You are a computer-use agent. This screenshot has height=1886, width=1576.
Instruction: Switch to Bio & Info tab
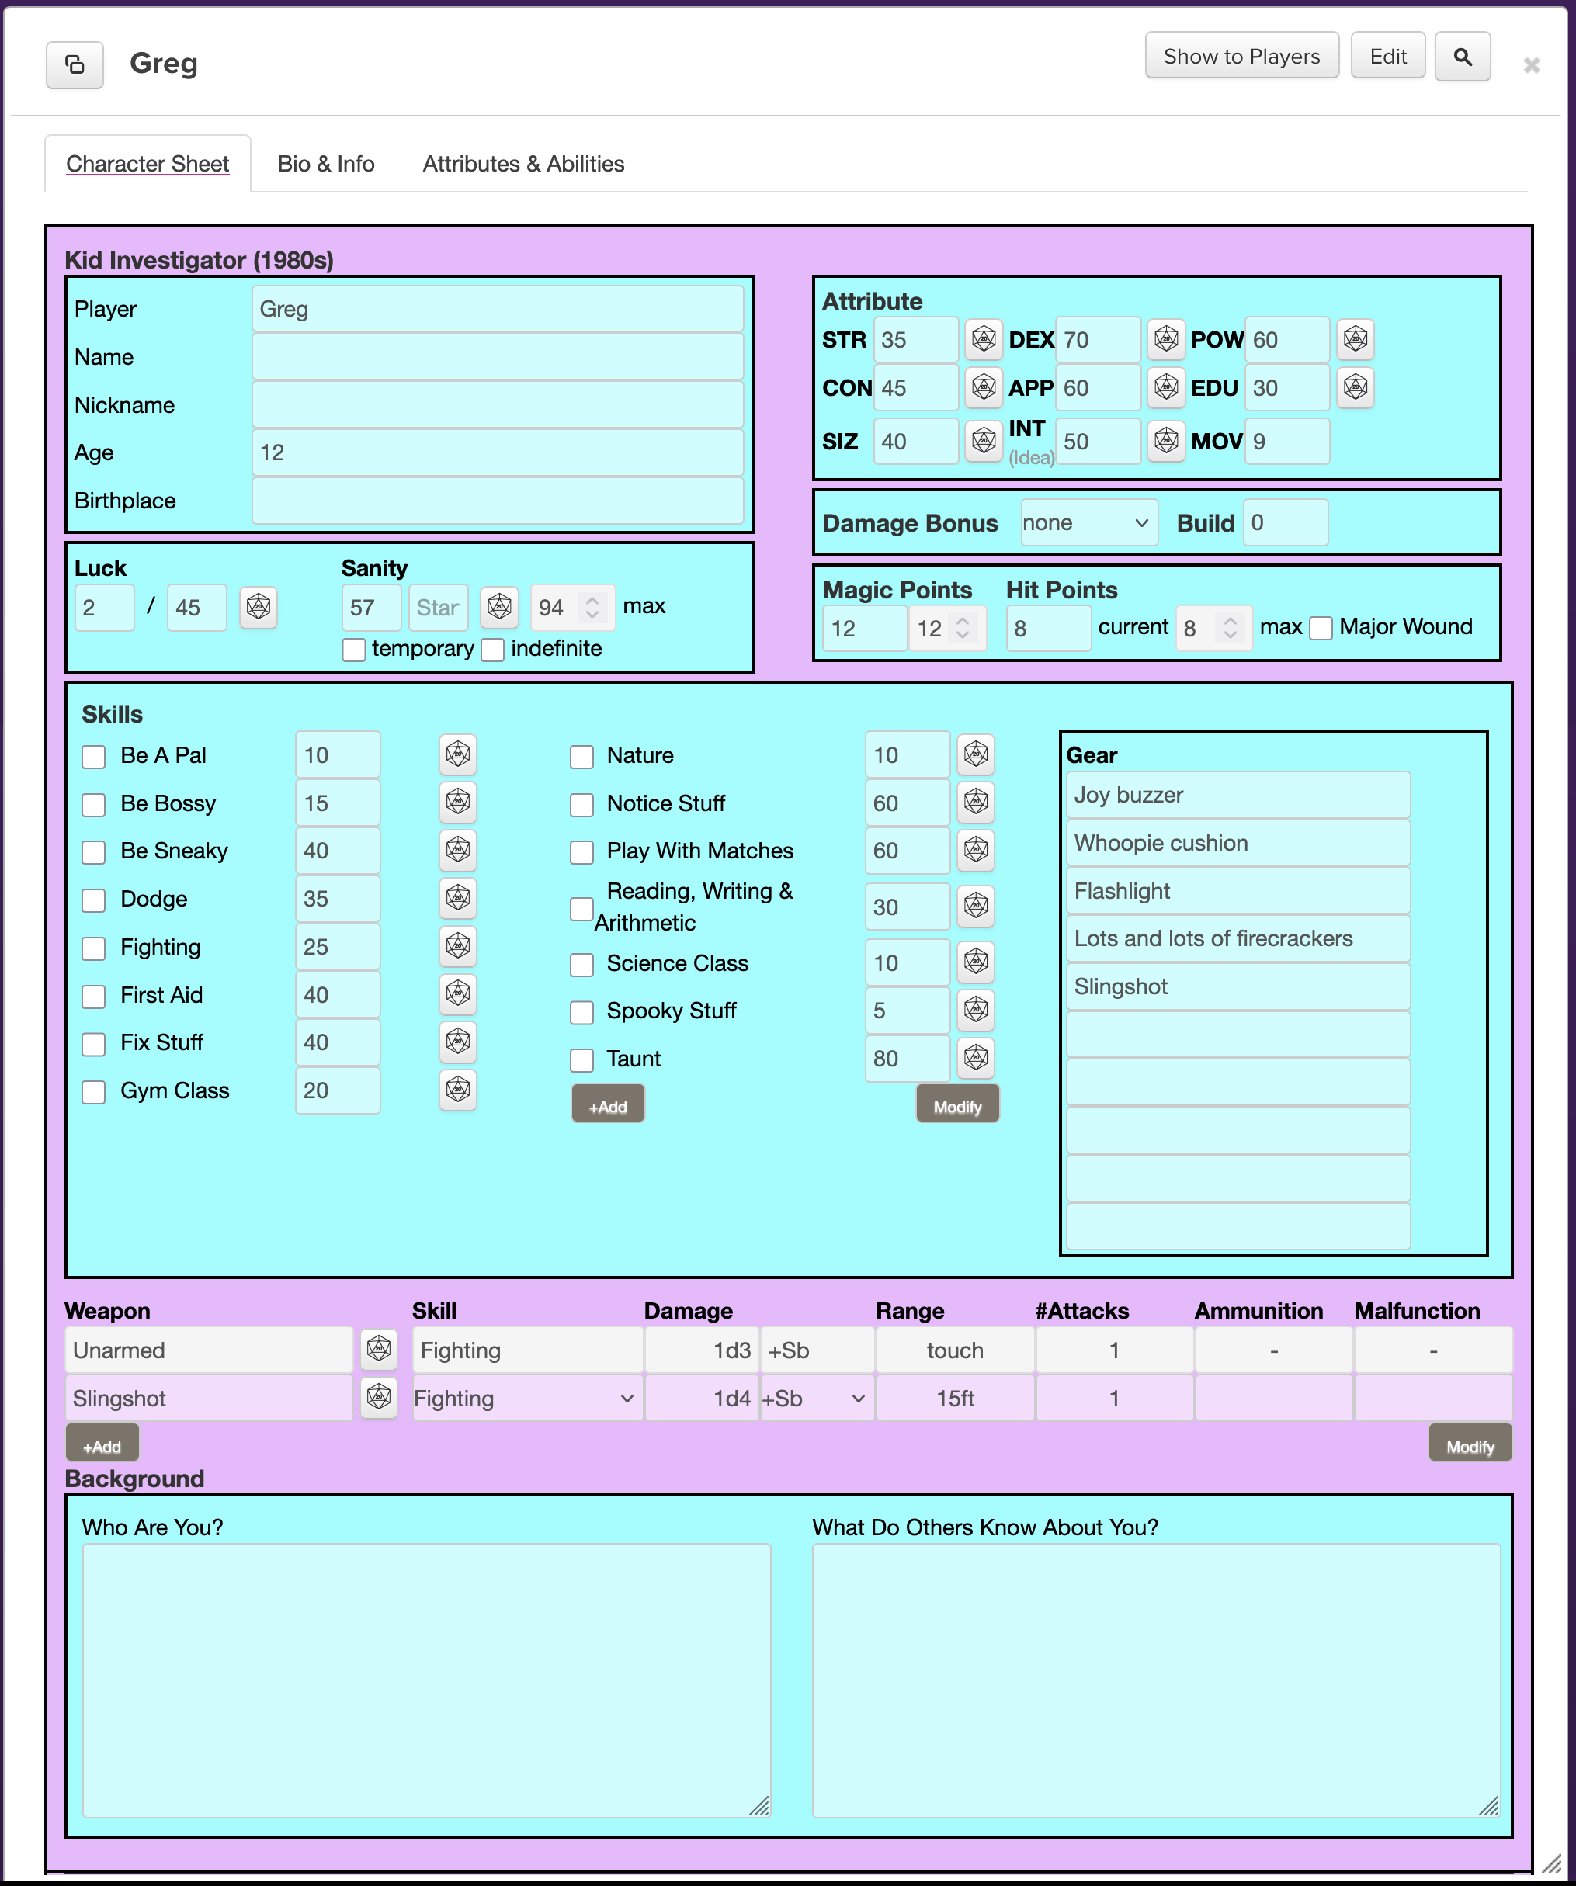(325, 164)
